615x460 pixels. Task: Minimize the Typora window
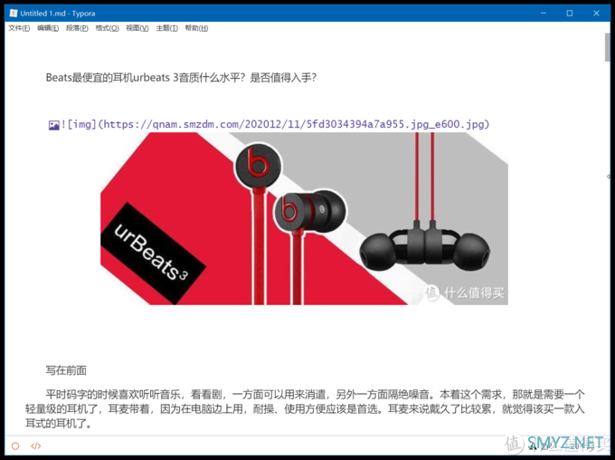pos(544,13)
